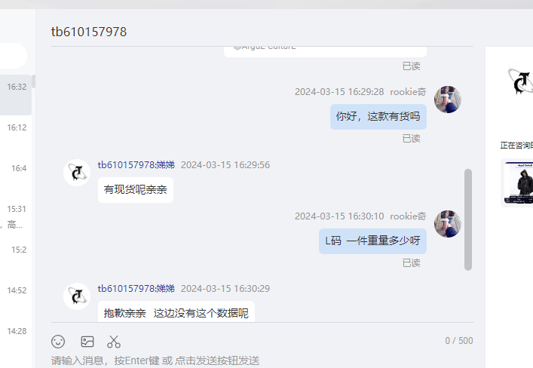Viewport: 533px width, 368px height.
Task: Click rookie奇 avatar beside L码 message
Action: (x=448, y=223)
